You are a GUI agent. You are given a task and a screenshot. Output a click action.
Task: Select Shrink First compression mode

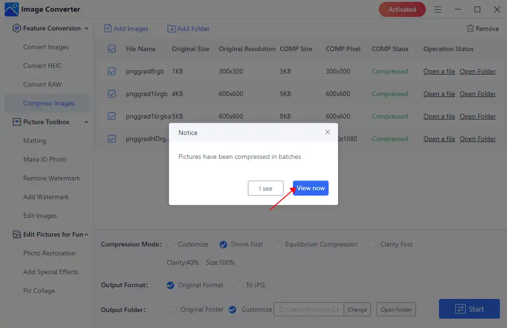(223, 245)
